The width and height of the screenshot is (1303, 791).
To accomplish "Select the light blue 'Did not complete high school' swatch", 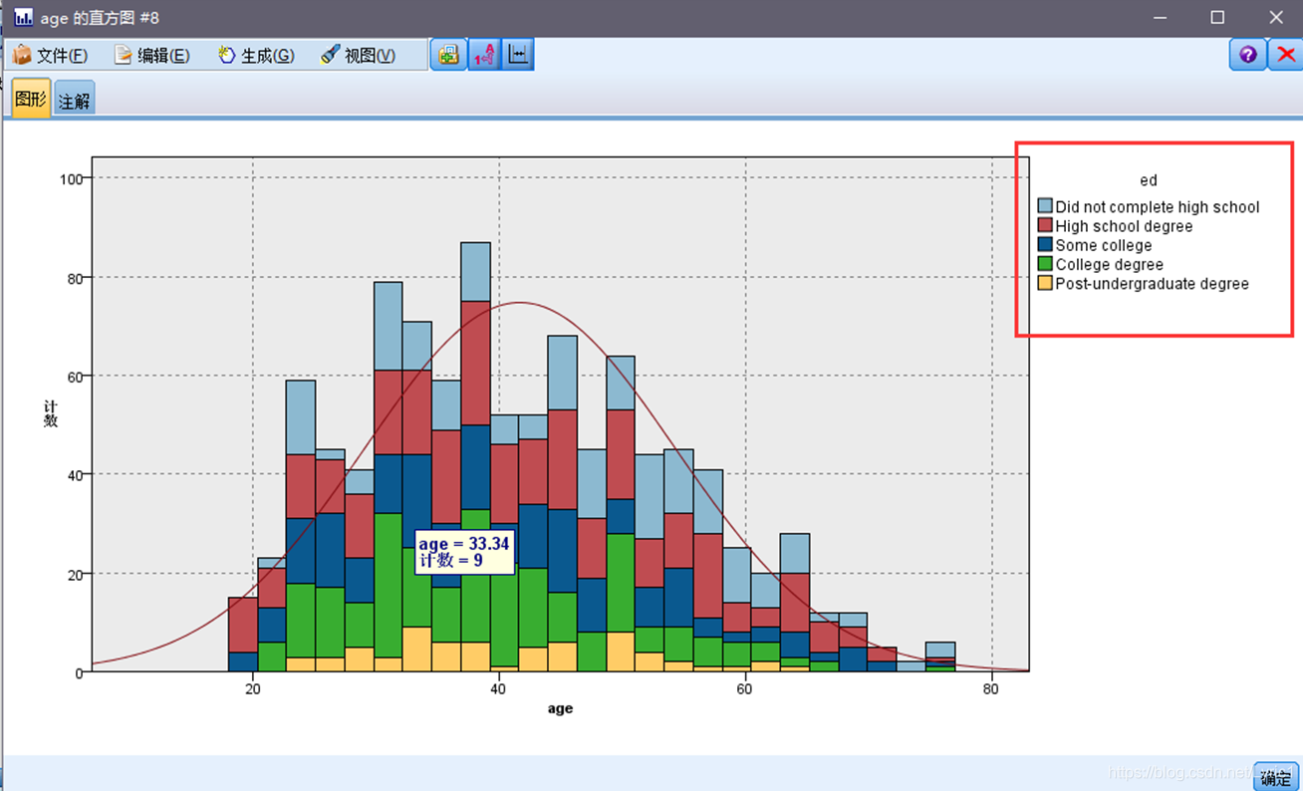I will click(x=1045, y=206).
